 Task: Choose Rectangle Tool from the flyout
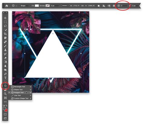tap(20, 87)
